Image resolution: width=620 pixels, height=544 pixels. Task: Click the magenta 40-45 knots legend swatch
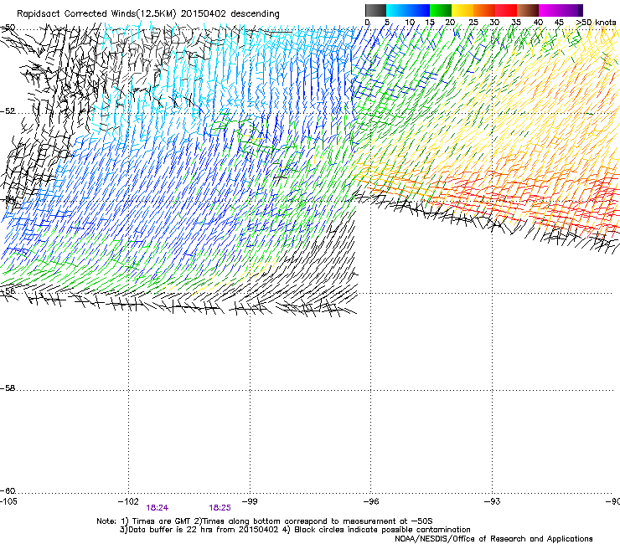pyautogui.click(x=550, y=10)
